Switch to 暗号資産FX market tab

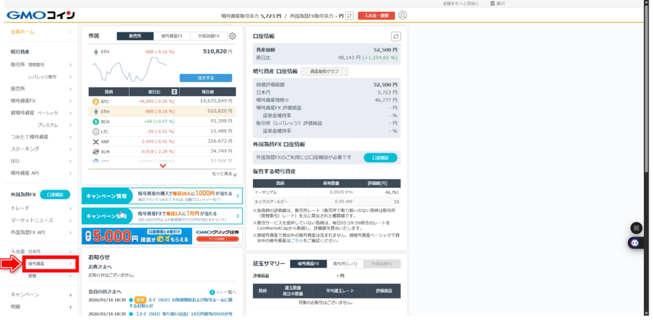pos(172,36)
